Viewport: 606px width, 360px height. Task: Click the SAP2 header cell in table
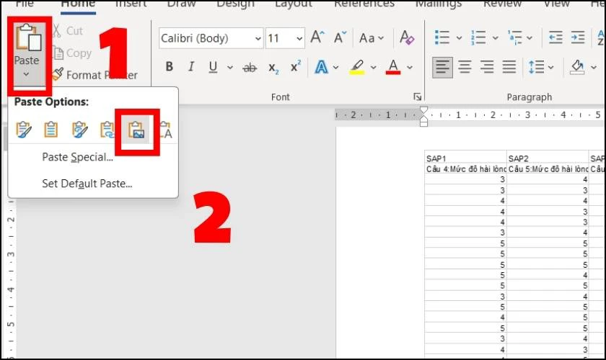click(x=548, y=158)
